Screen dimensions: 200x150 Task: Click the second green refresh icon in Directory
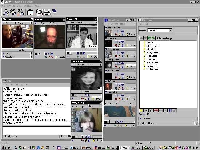153,38
